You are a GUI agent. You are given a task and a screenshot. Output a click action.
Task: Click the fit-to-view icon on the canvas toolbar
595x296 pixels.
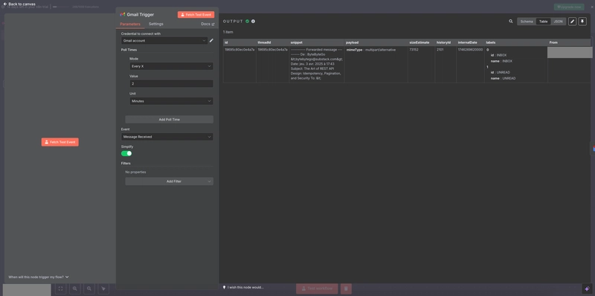60,289
